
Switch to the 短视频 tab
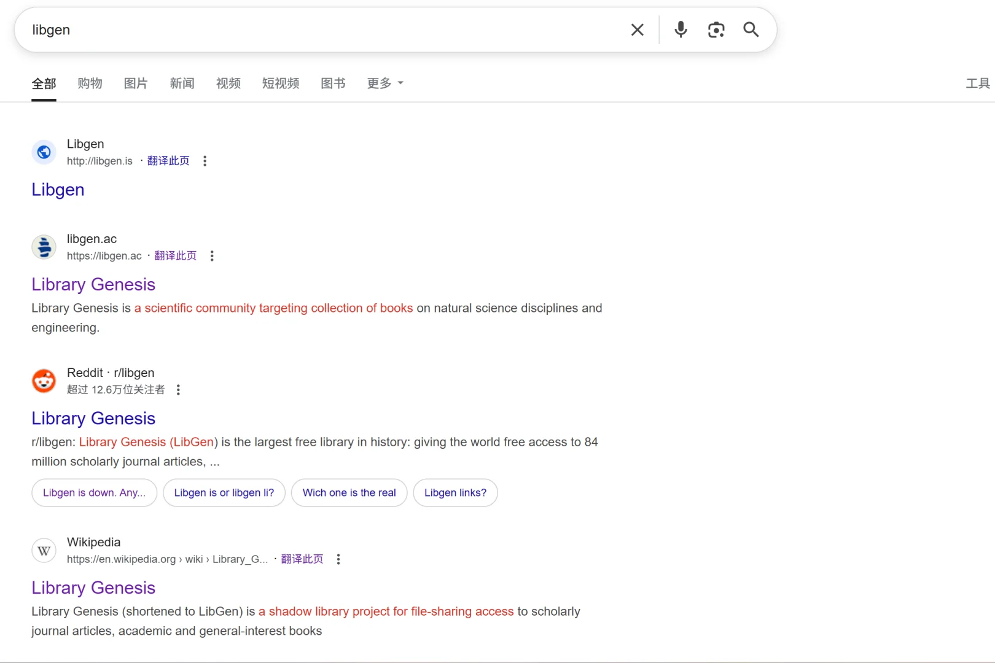point(281,83)
